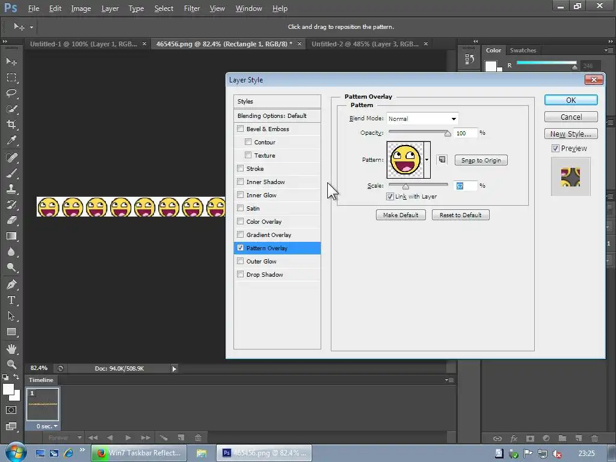Select the Quick Selection tool
This screenshot has height=462, width=616.
click(11, 109)
